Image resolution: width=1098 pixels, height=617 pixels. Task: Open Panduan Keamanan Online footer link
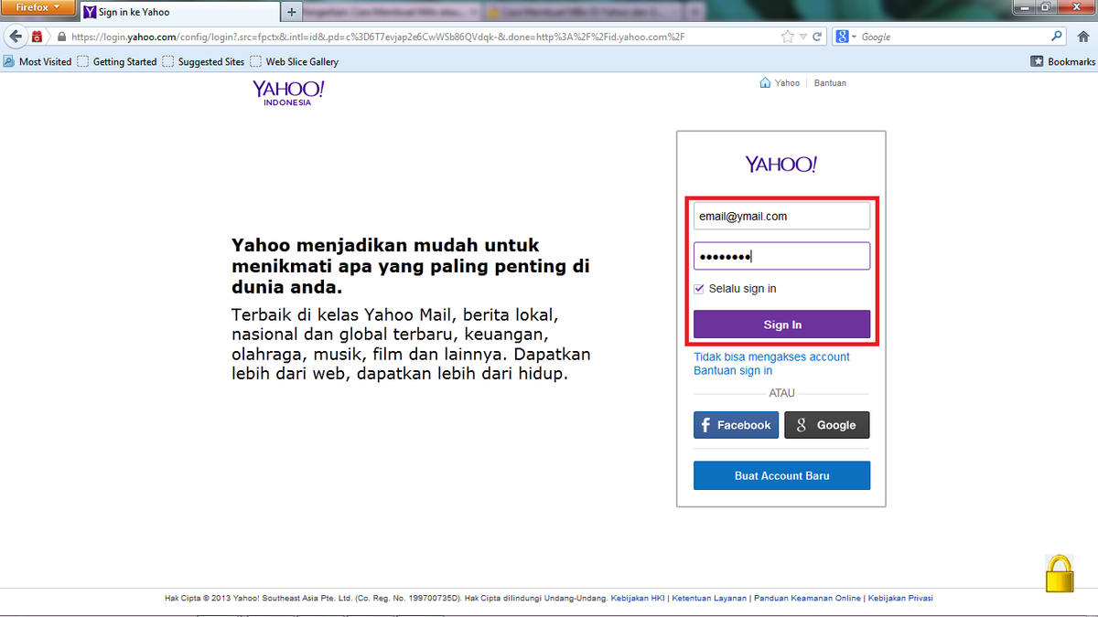coord(808,598)
